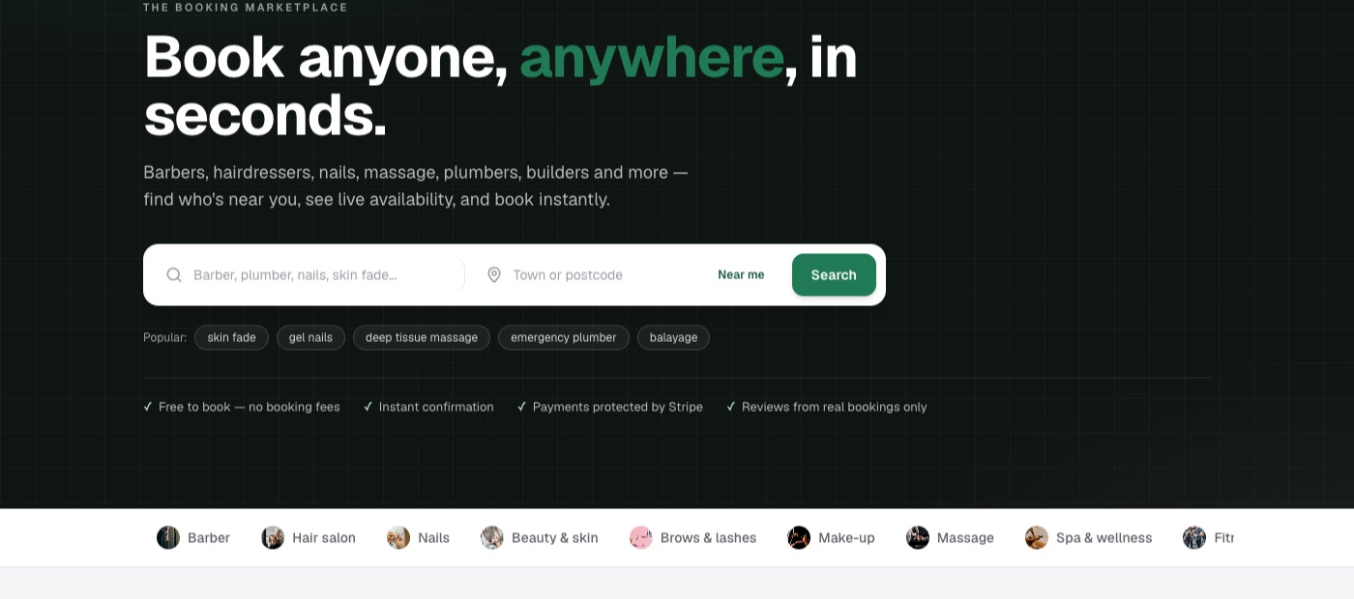The image size is (1354, 599).
Task: Click the Brows & lashes thumbnail icon
Action: coord(641,537)
